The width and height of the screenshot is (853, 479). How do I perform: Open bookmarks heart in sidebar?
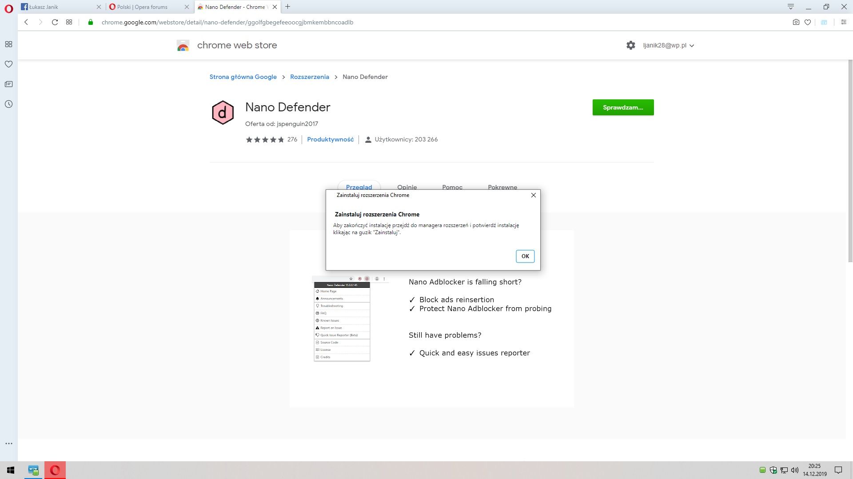point(8,64)
